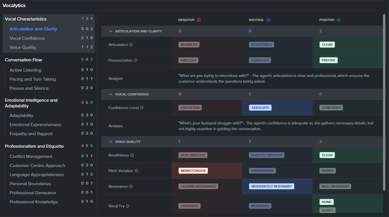Collapse the Voice Quality section chevron
The image size is (389, 217).
[x=111, y=142]
